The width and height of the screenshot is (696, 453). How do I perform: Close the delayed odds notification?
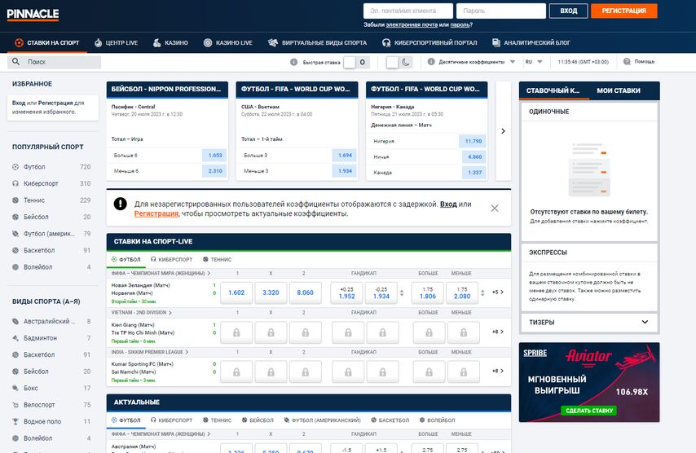coord(495,208)
